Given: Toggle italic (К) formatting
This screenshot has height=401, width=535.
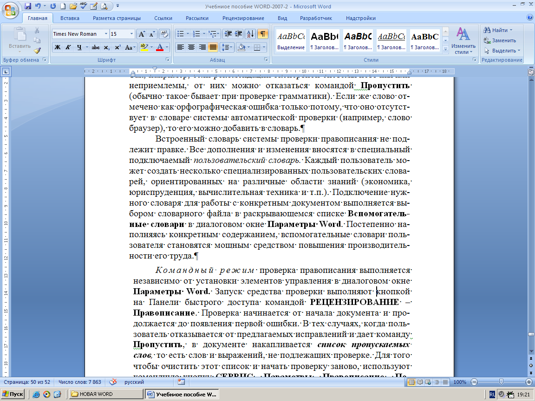Looking at the screenshot, I should (x=68, y=47).
